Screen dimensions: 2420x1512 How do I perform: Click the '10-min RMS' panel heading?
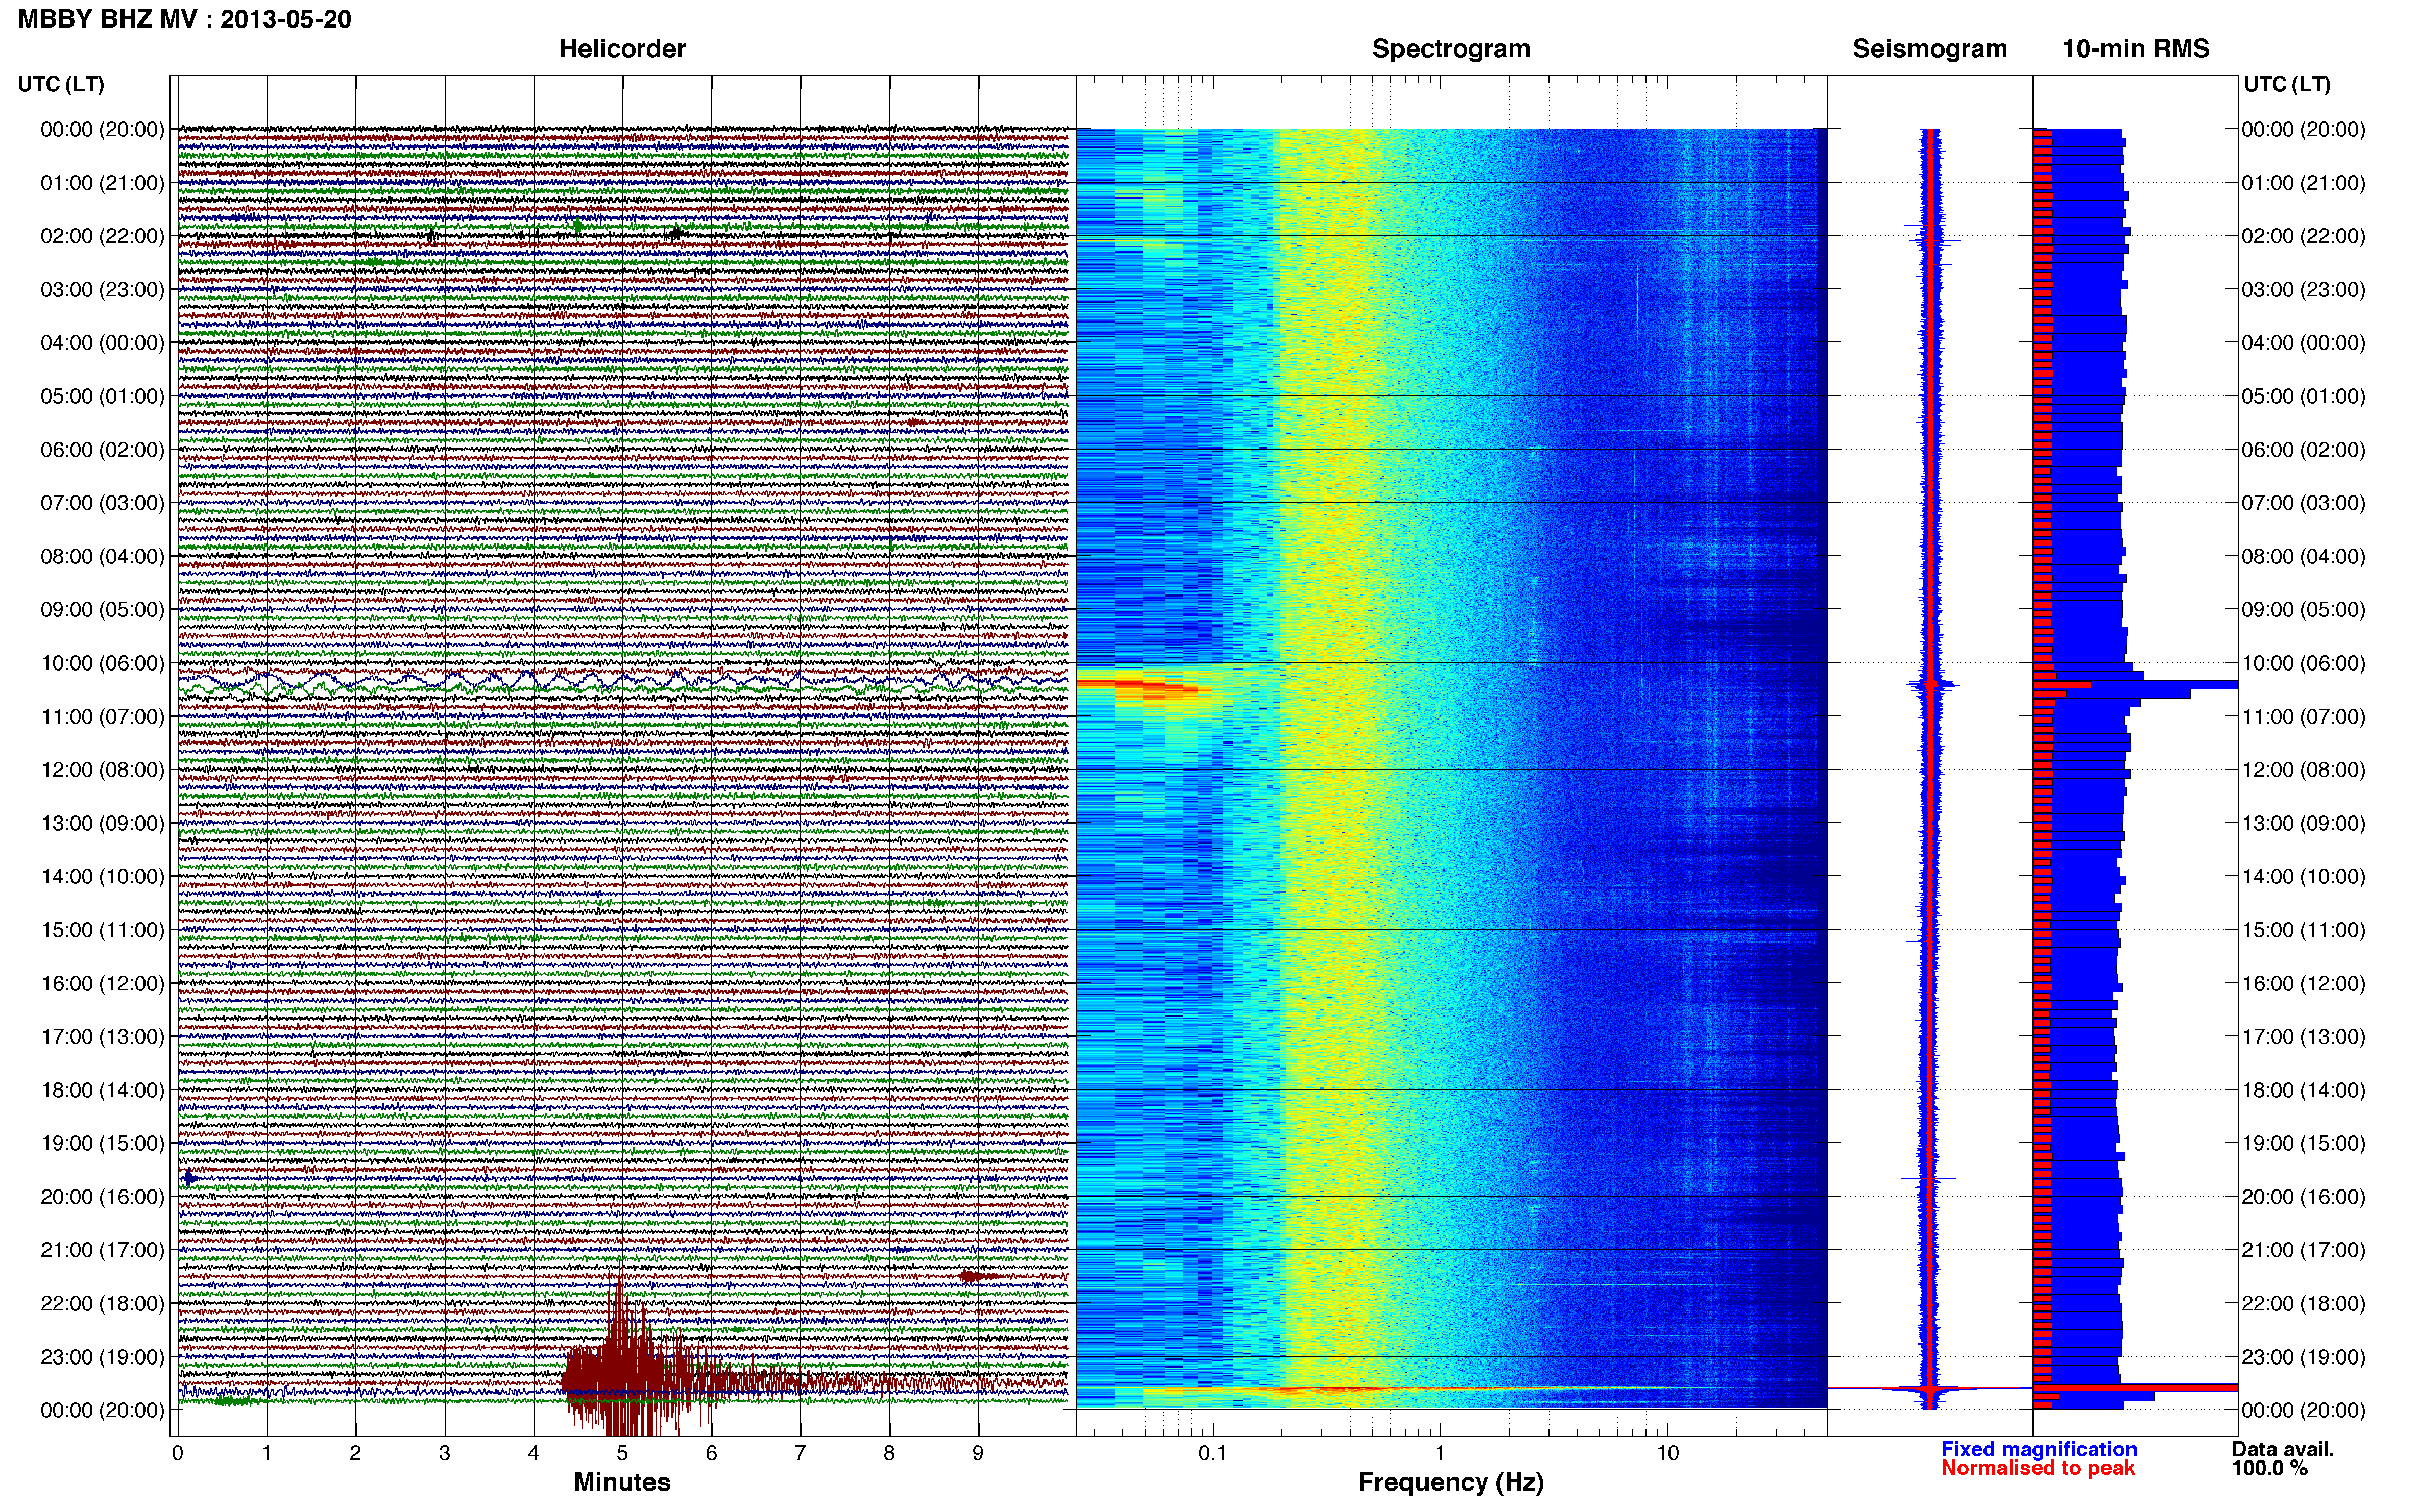(2136, 49)
